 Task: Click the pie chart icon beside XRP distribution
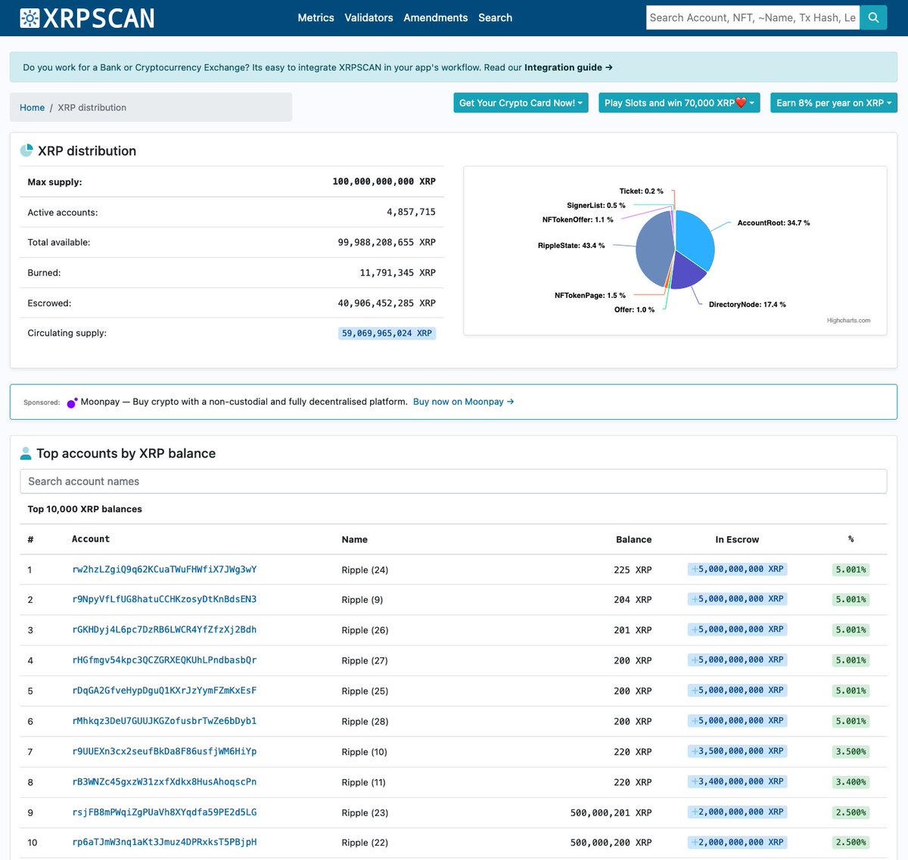(x=25, y=150)
